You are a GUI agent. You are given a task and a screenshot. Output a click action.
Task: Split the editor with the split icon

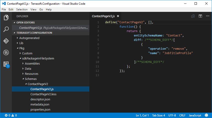(200, 16)
